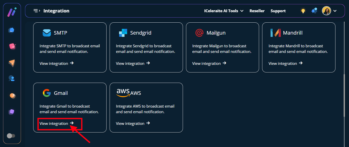Click the blue pentagon dashboard sidebar icon
Viewport: 349px width, 147px height.
11,30
